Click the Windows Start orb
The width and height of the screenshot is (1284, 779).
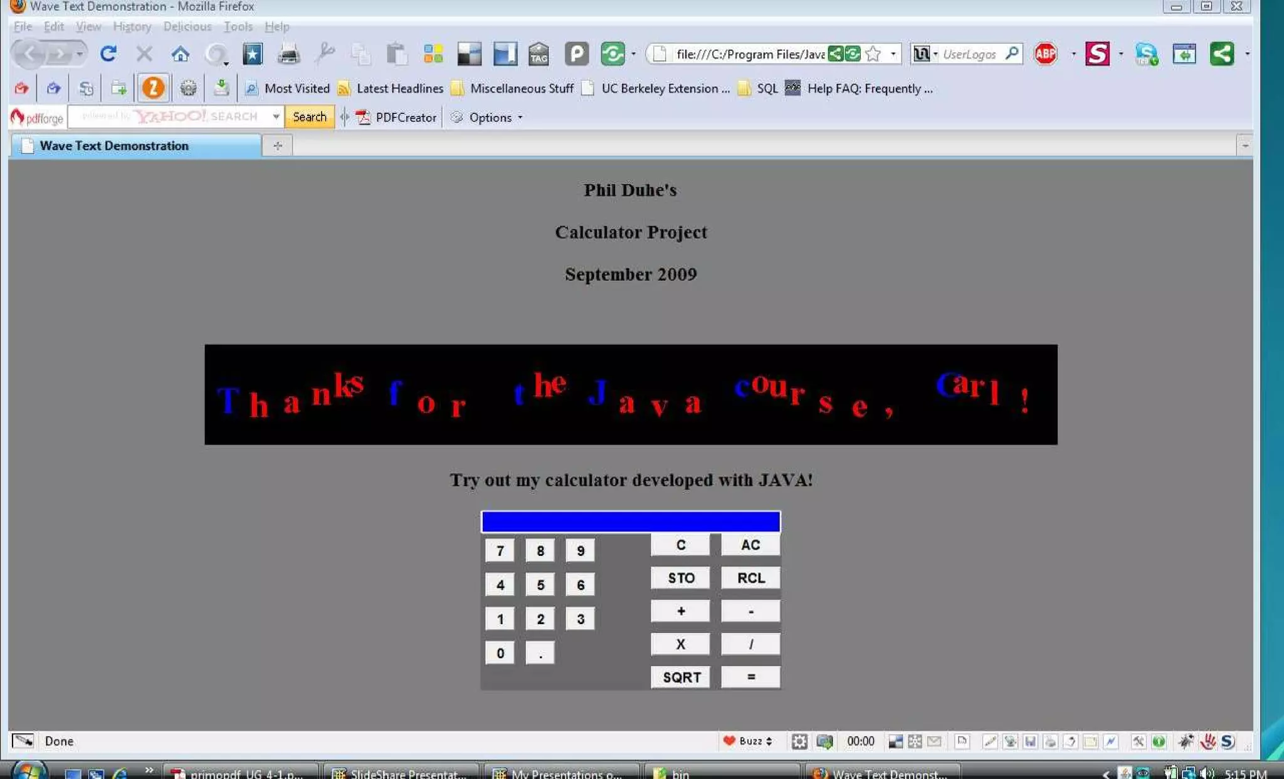[29, 771]
